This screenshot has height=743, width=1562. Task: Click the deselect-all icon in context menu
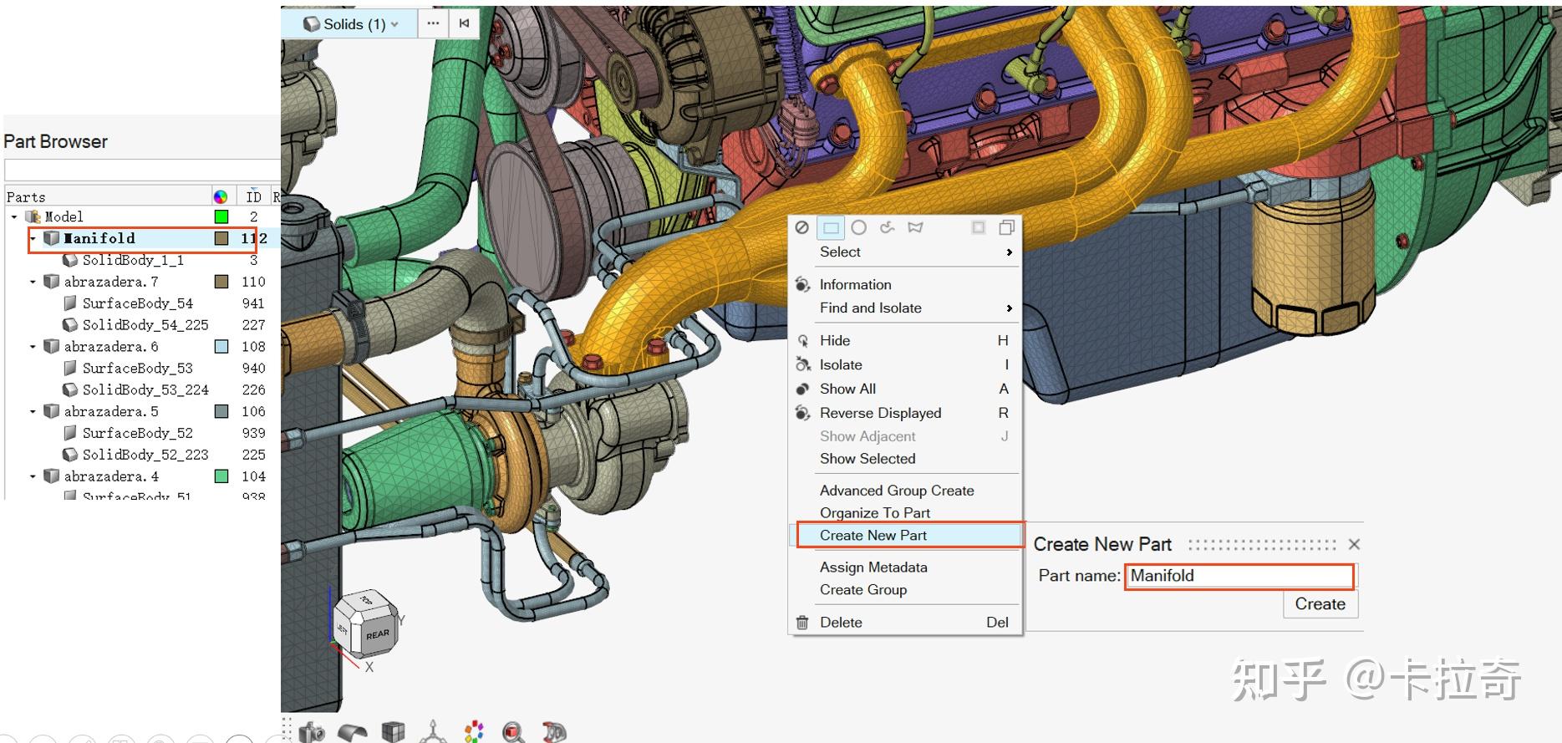pyautogui.click(x=802, y=227)
